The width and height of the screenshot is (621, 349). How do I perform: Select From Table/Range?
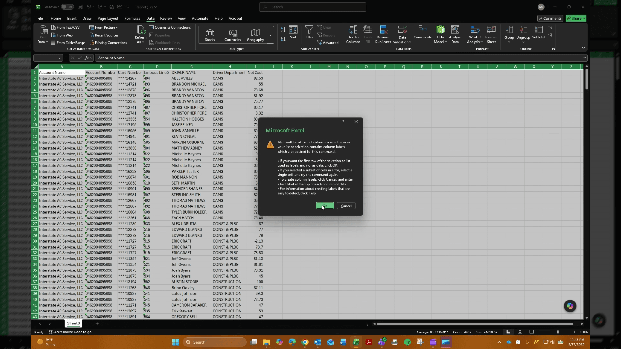tap(68, 43)
